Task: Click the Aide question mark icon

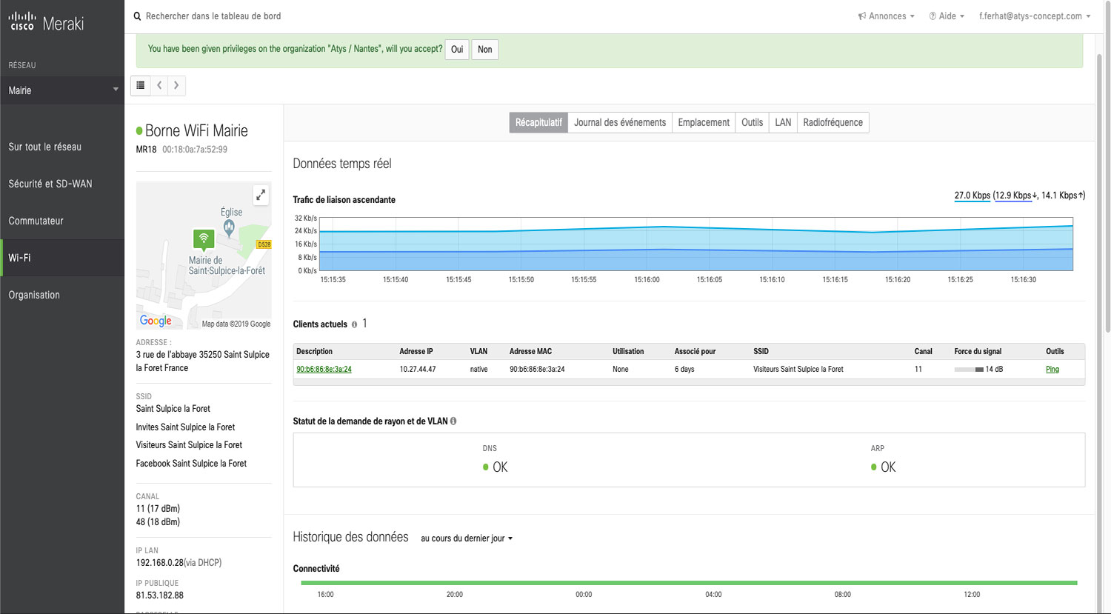Action: (x=932, y=16)
